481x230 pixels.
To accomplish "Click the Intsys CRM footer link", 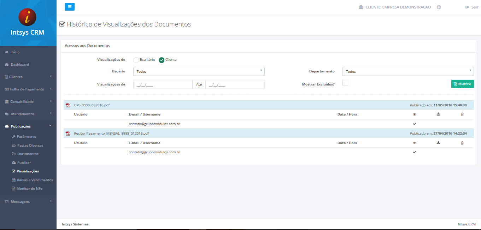I will (467, 224).
